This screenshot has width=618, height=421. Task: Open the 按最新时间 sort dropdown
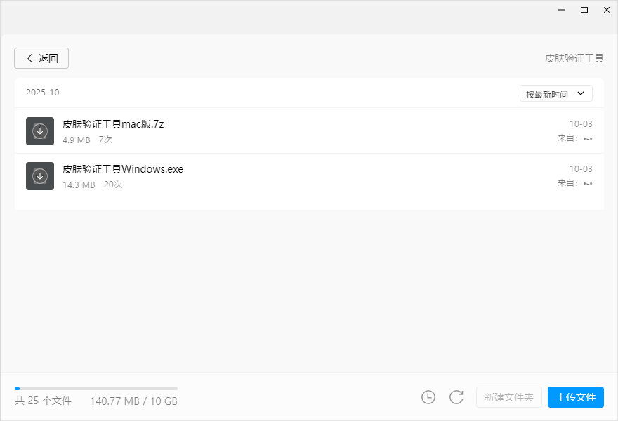click(555, 94)
